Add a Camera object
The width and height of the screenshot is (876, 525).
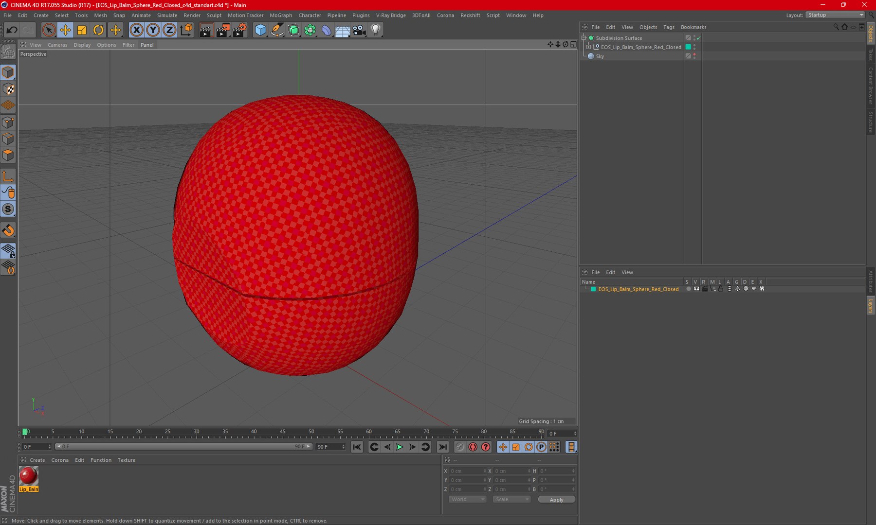[359, 30]
